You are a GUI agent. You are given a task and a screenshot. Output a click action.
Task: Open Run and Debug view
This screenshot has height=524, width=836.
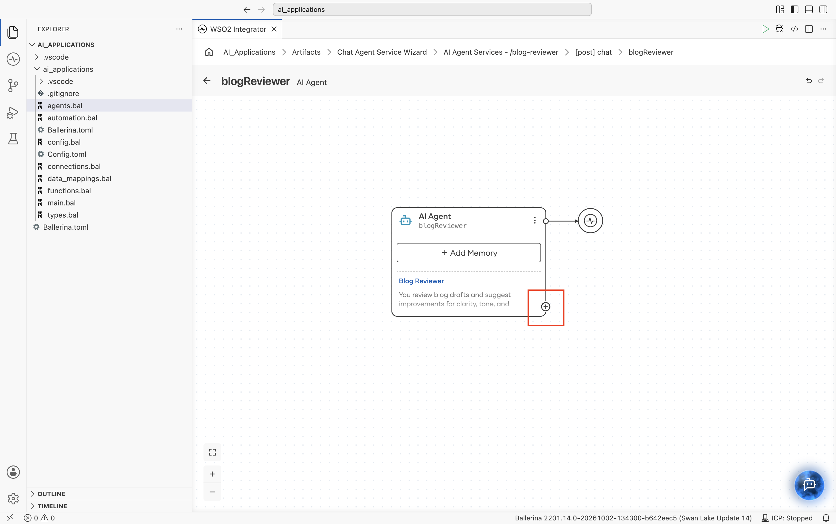tap(13, 112)
